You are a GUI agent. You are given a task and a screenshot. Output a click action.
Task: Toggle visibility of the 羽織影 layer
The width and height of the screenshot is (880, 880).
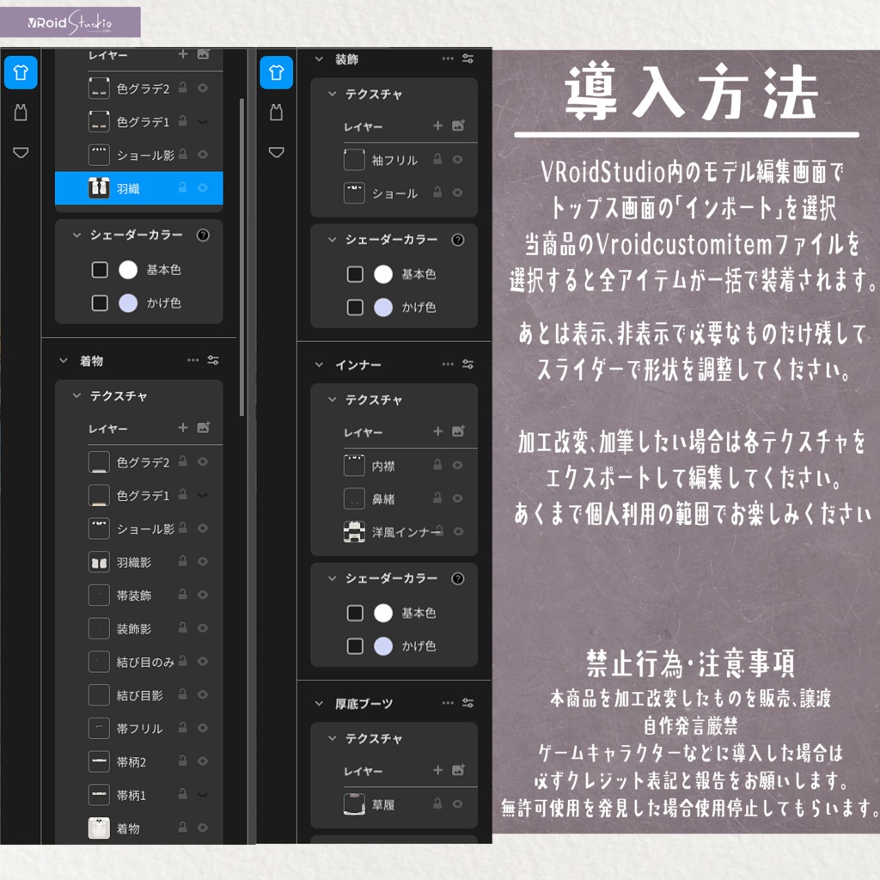click(x=203, y=561)
